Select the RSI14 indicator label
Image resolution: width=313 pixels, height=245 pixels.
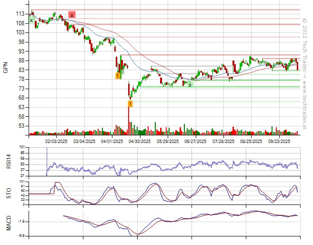click(8, 162)
